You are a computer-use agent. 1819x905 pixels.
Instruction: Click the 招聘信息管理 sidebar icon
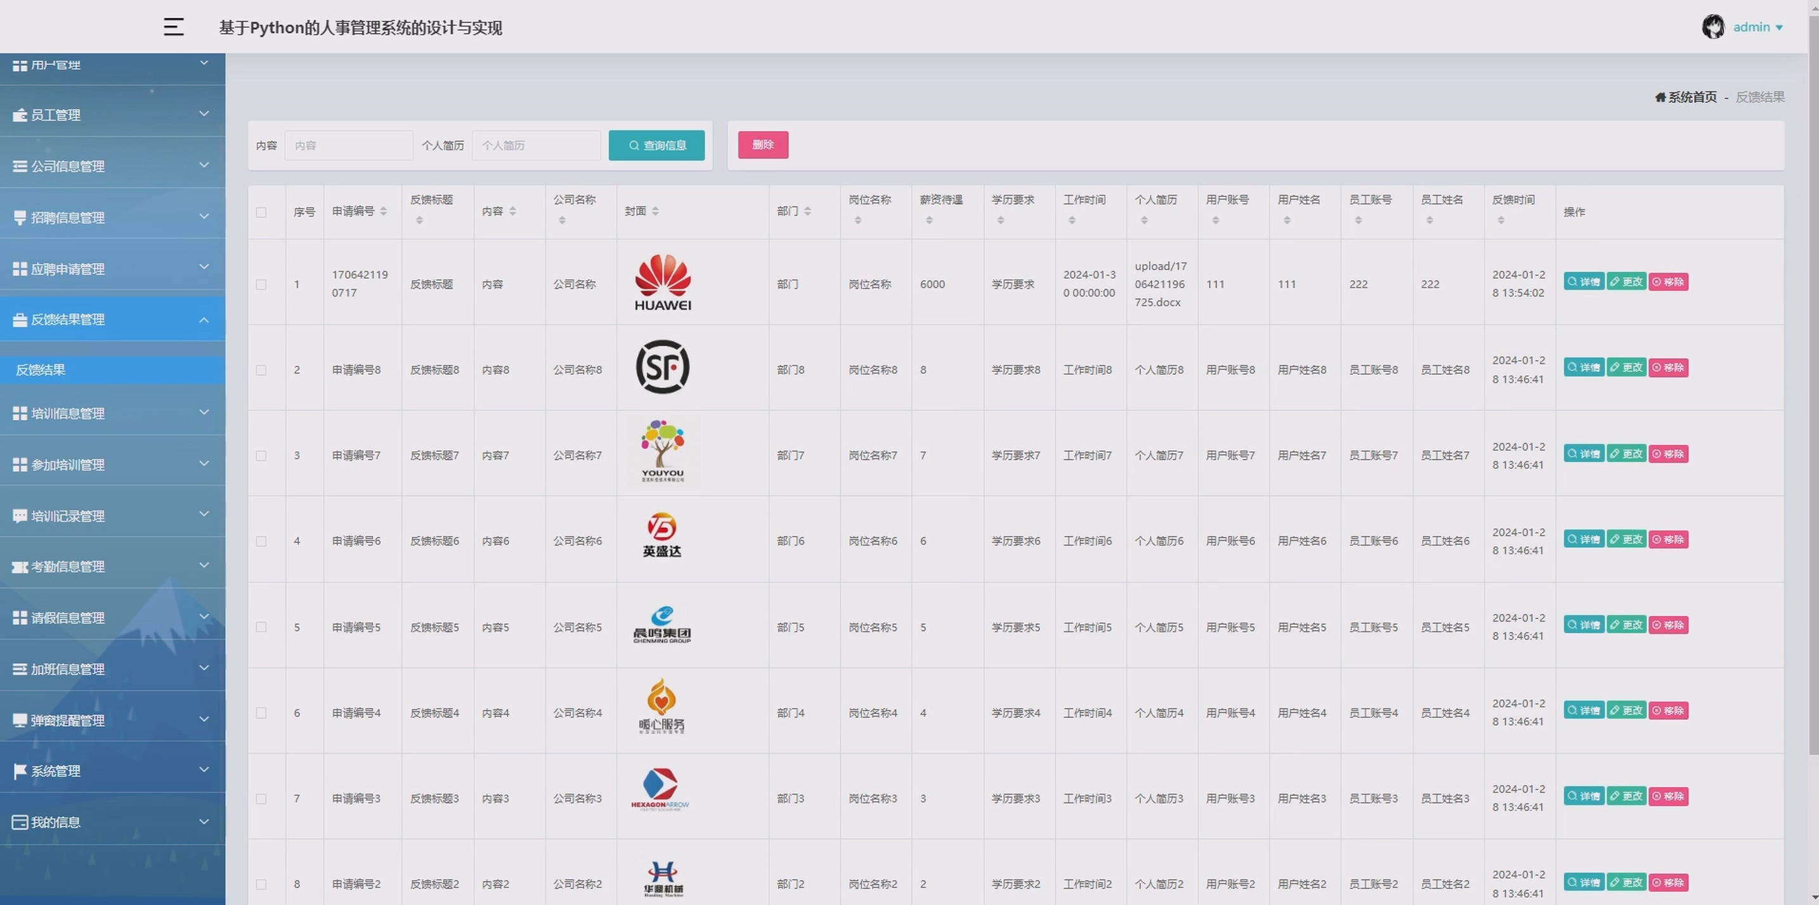click(20, 218)
